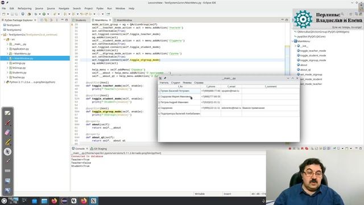Expand __main__.py in Package Explorer
Screen dimensions: 364x205
(7, 44)
